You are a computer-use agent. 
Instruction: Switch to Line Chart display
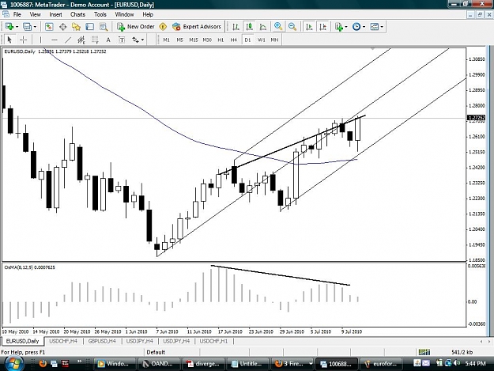click(x=262, y=27)
